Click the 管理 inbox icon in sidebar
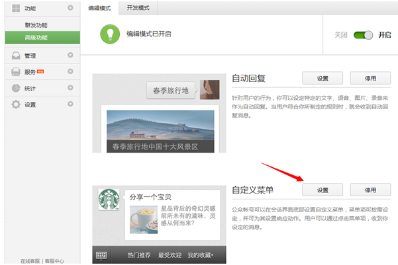Viewport: 398px width, 265px height. 15,56
